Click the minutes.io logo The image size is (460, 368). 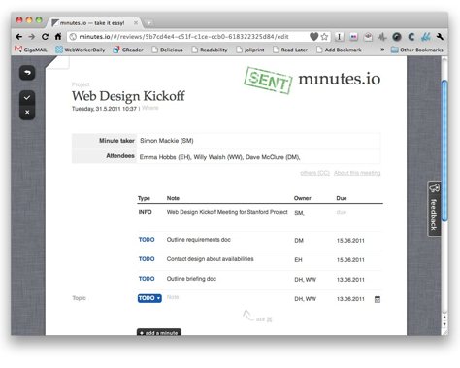pyautogui.click(x=339, y=79)
